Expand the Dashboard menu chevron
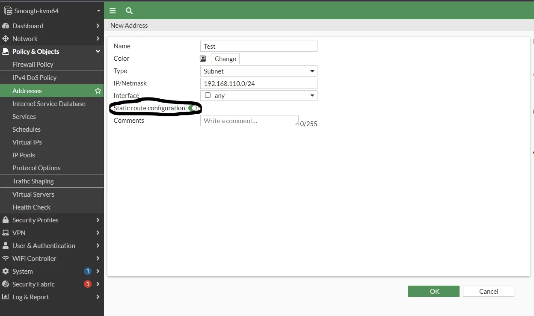This screenshot has width=534, height=316. (x=98, y=26)
